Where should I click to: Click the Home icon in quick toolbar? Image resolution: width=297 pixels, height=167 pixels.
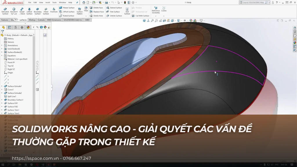(x=84, y=2)
